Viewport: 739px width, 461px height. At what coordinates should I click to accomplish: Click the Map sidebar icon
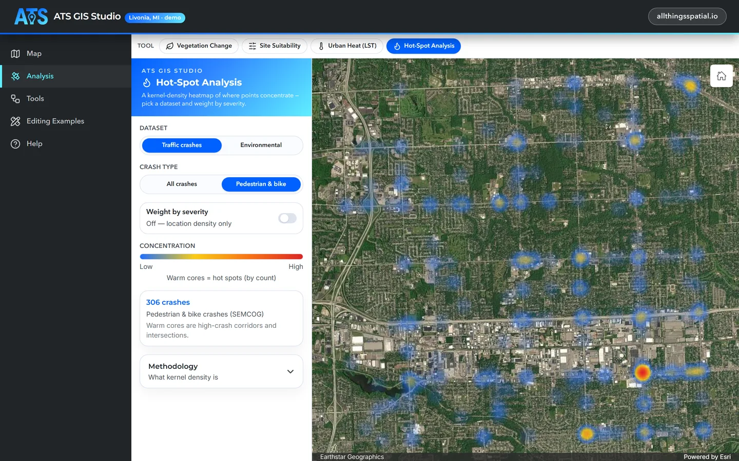click(x=15, y=54)
